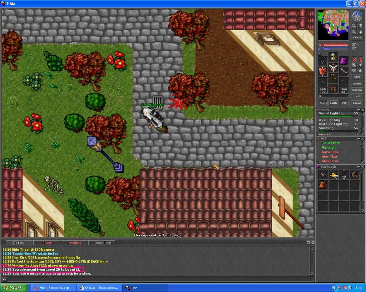Click the Centre minimap button
The image size is (366, 292).
click(x=357, y=37)
